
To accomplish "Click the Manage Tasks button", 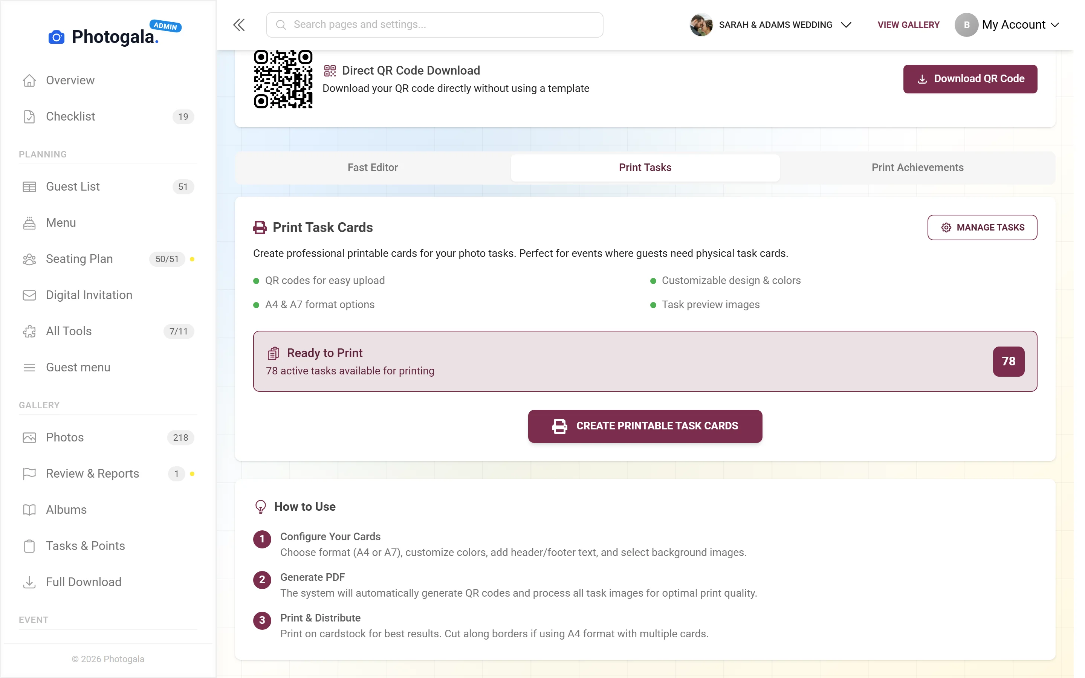I will (982, 228).
